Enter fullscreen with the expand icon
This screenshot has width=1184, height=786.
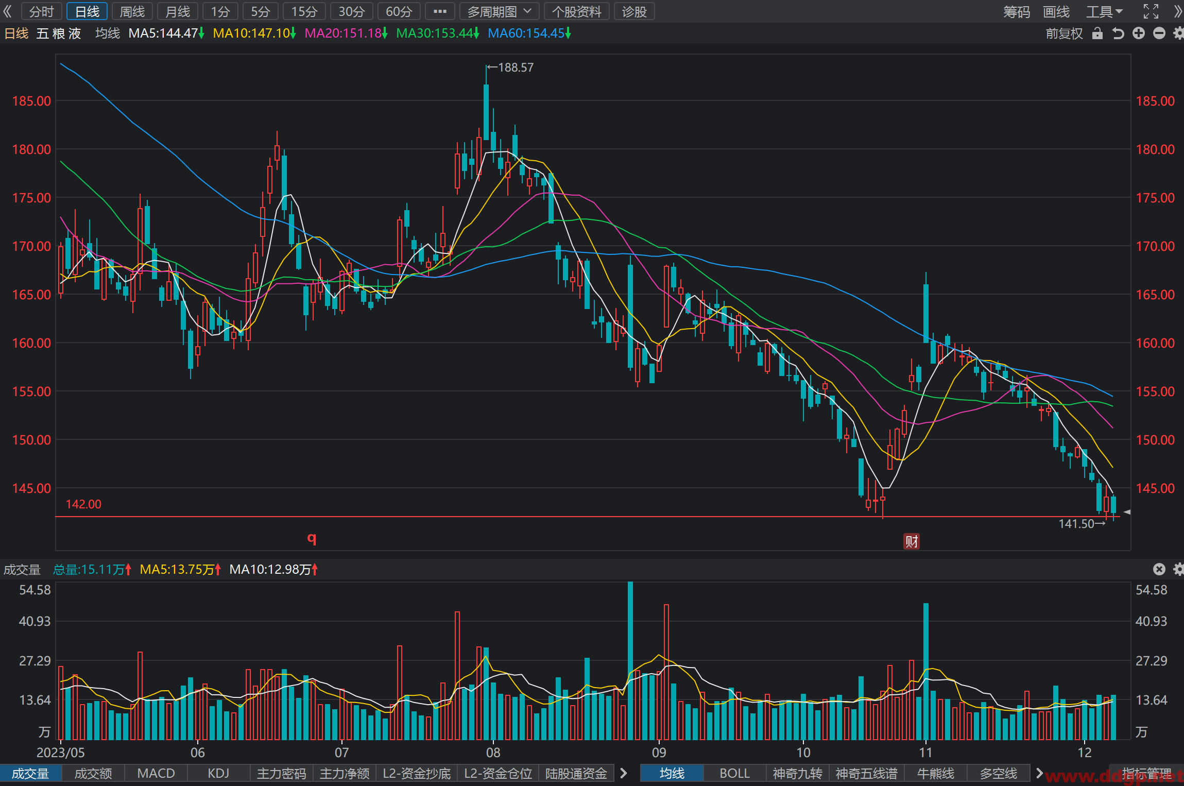coord(1151,11)
